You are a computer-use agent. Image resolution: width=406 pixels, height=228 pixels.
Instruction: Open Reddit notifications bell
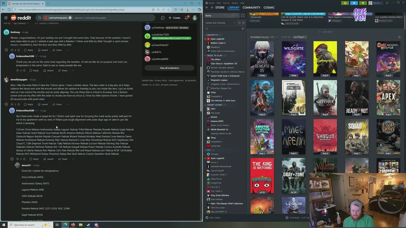tap(187, 18)
